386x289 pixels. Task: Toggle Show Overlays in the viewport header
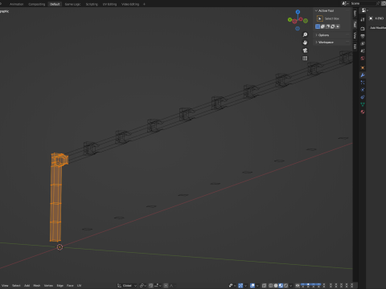[x=253, y=286]
